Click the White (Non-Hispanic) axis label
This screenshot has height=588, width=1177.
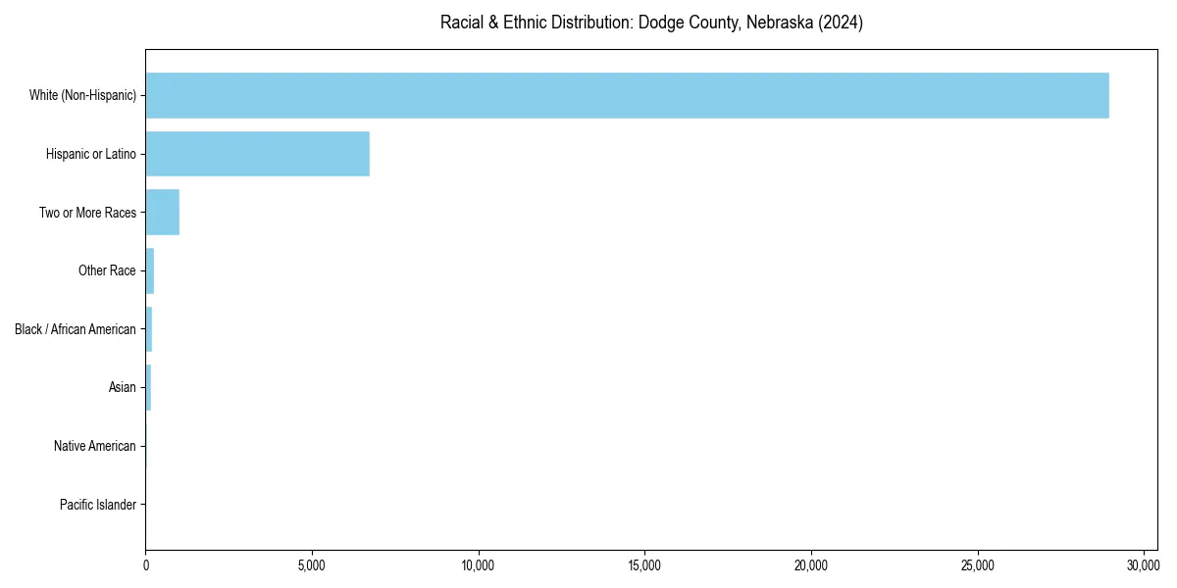(83, 95)
